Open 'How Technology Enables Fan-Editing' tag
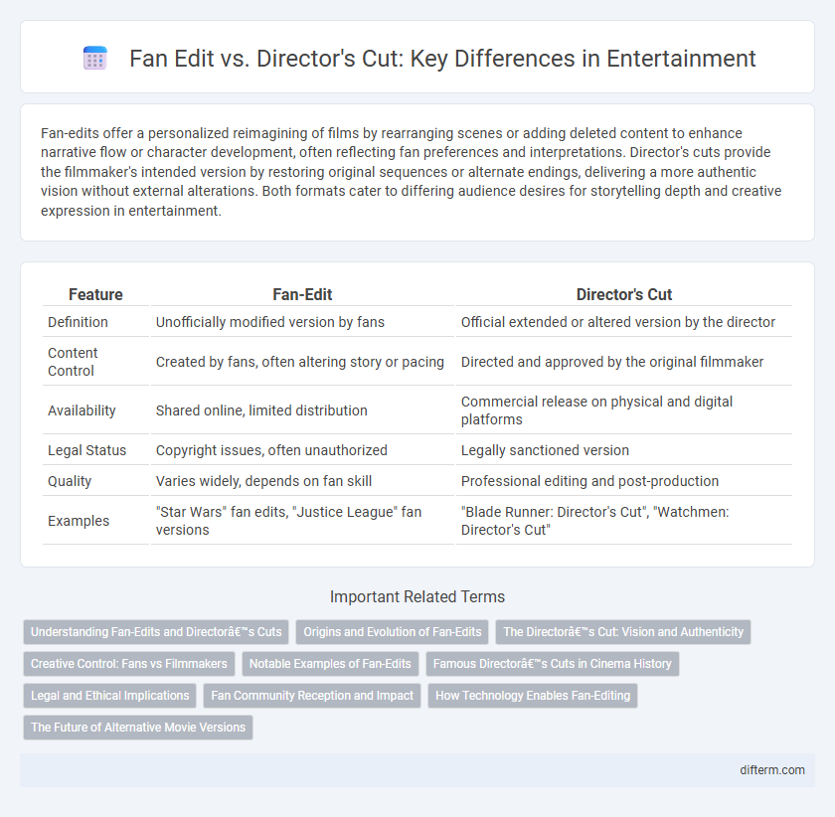 [533, 696]
